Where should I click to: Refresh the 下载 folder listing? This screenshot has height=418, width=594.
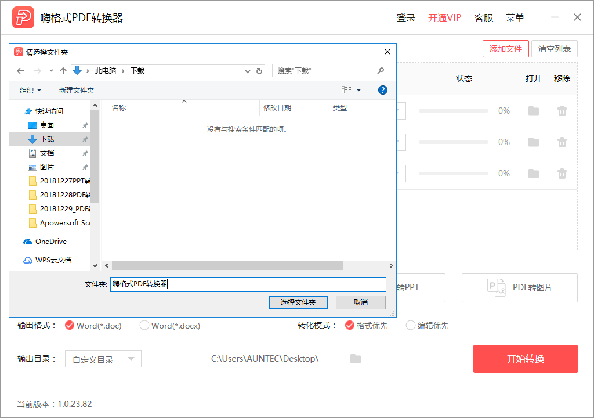[259, 71]
